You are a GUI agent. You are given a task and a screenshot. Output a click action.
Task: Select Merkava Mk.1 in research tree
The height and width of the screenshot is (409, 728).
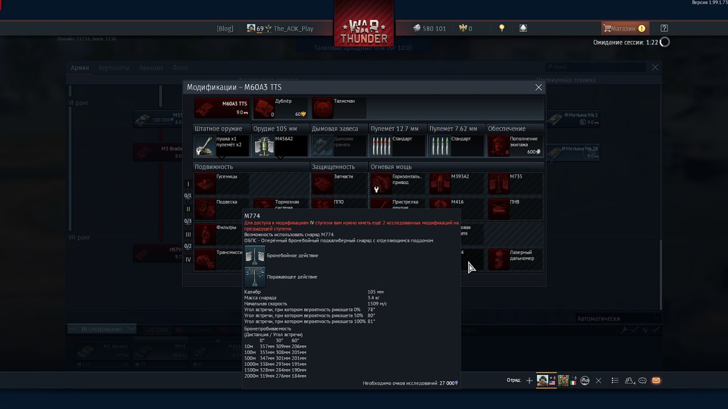tap(573, 118)
